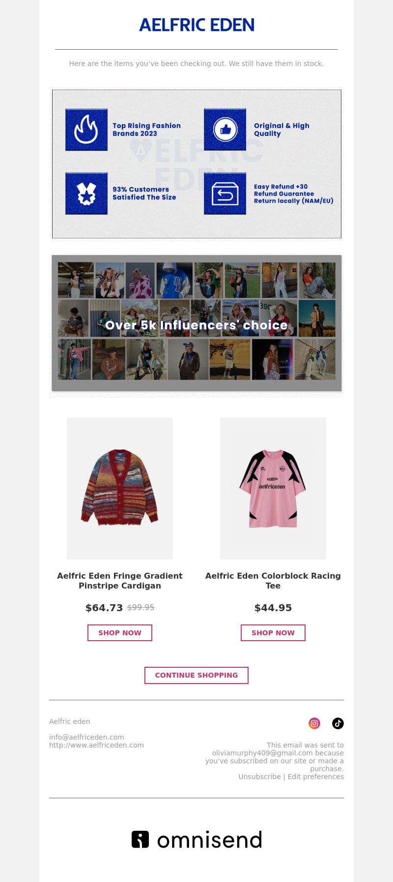Open the Instagram social icon

pos(314,723)
